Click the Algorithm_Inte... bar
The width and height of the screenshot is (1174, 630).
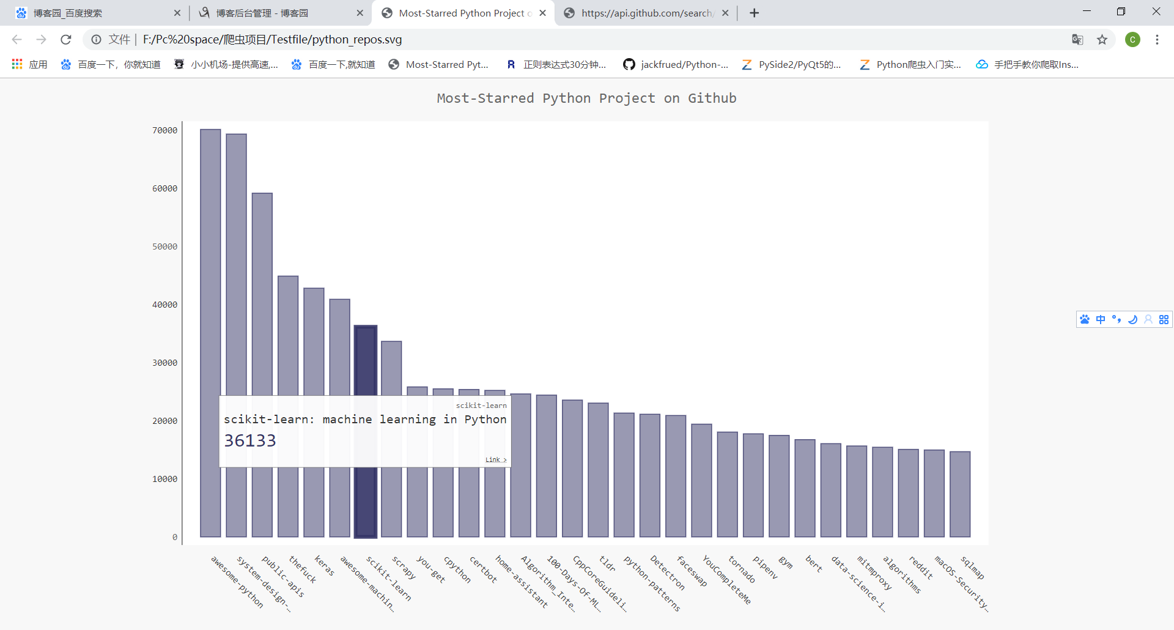click(521, 465)
